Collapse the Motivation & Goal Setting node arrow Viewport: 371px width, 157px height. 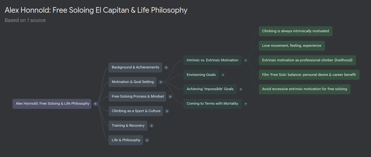[x=161, y=82]
